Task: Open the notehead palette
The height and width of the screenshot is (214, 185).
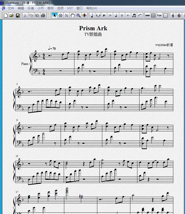Action: coord(116,15)
